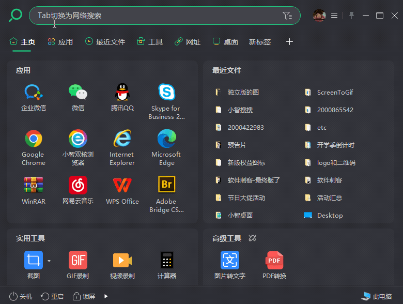Launch Google Chrome

coord(34,148)
